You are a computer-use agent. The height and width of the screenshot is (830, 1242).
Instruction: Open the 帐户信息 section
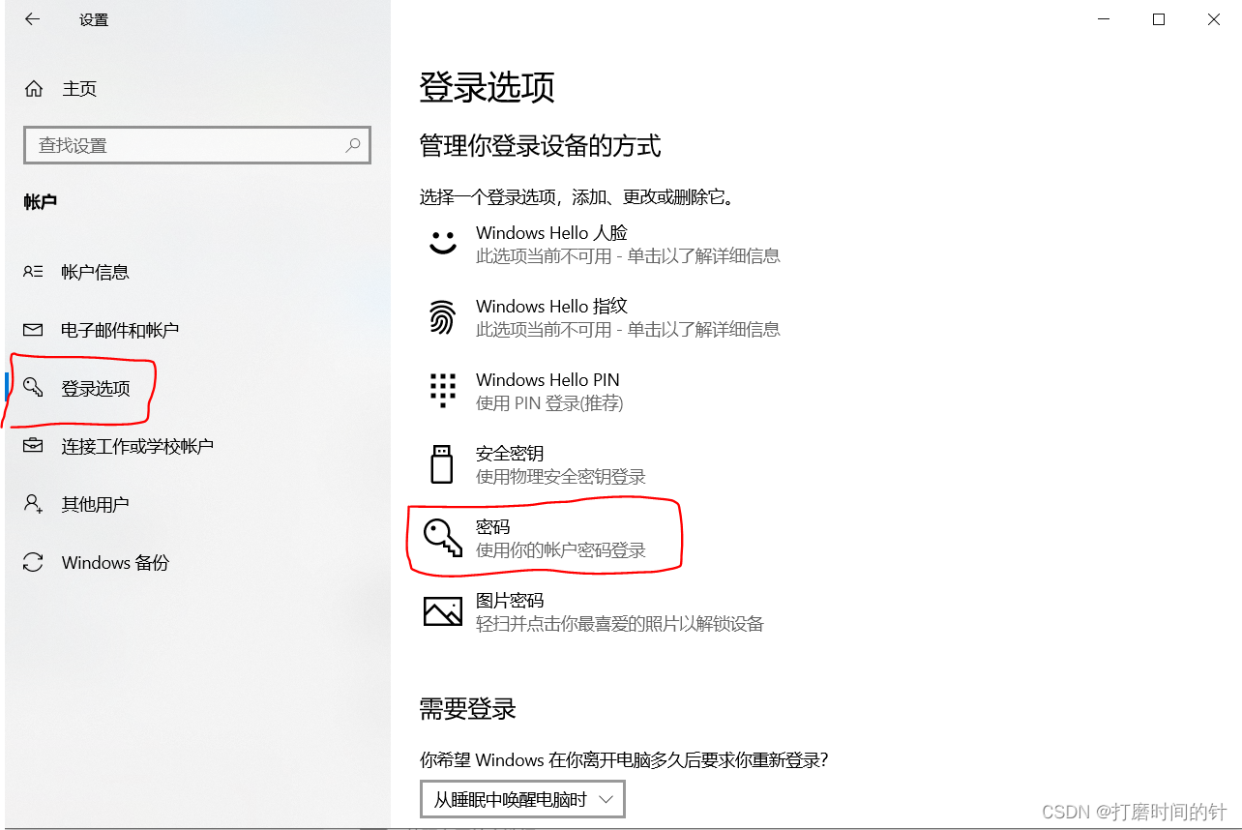pos(95,272)
